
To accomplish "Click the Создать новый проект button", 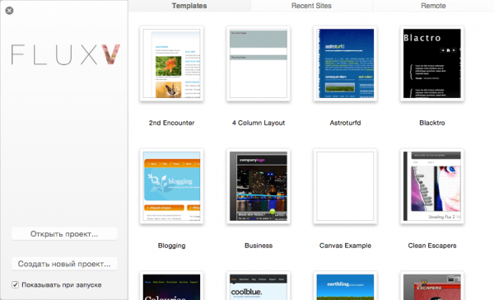I will point(64,264).
